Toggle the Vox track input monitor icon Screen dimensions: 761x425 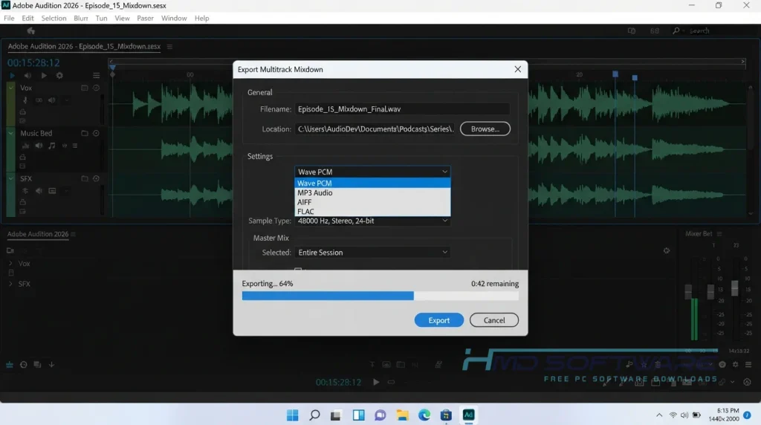[39, 100]
